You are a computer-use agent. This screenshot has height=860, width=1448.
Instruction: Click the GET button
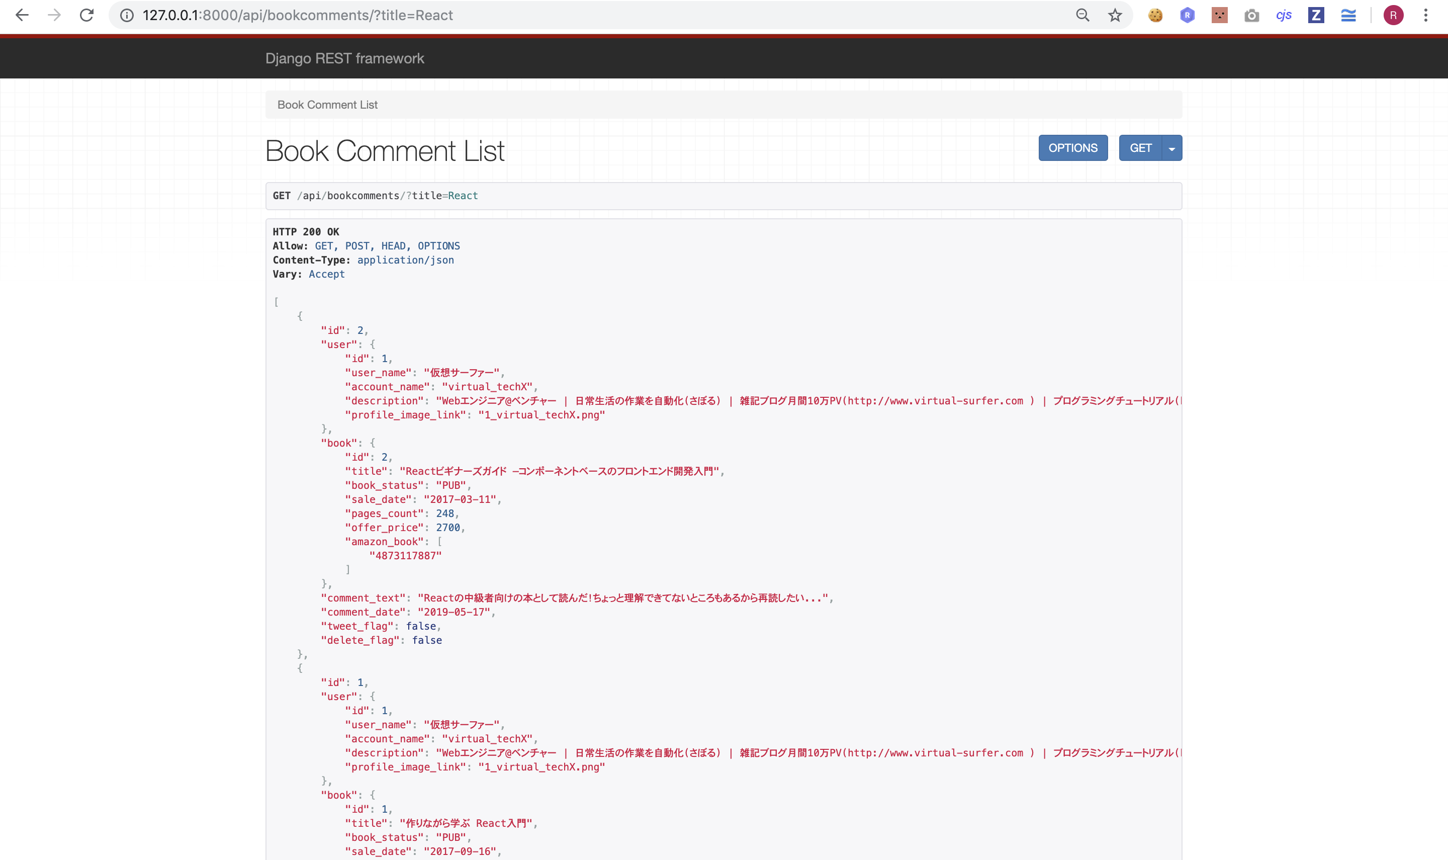pyautogui.click(x=1140, y=148)
